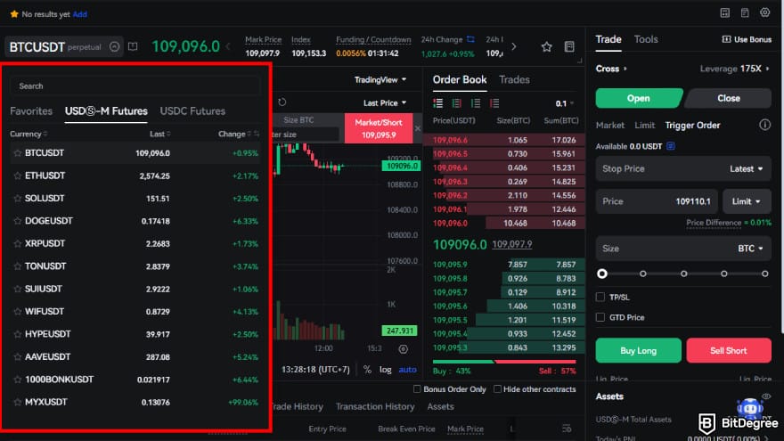Viewport: 784px width, 441px height.
Task: Expand more ticker stats with right arrow
Action: pos(513,47)
